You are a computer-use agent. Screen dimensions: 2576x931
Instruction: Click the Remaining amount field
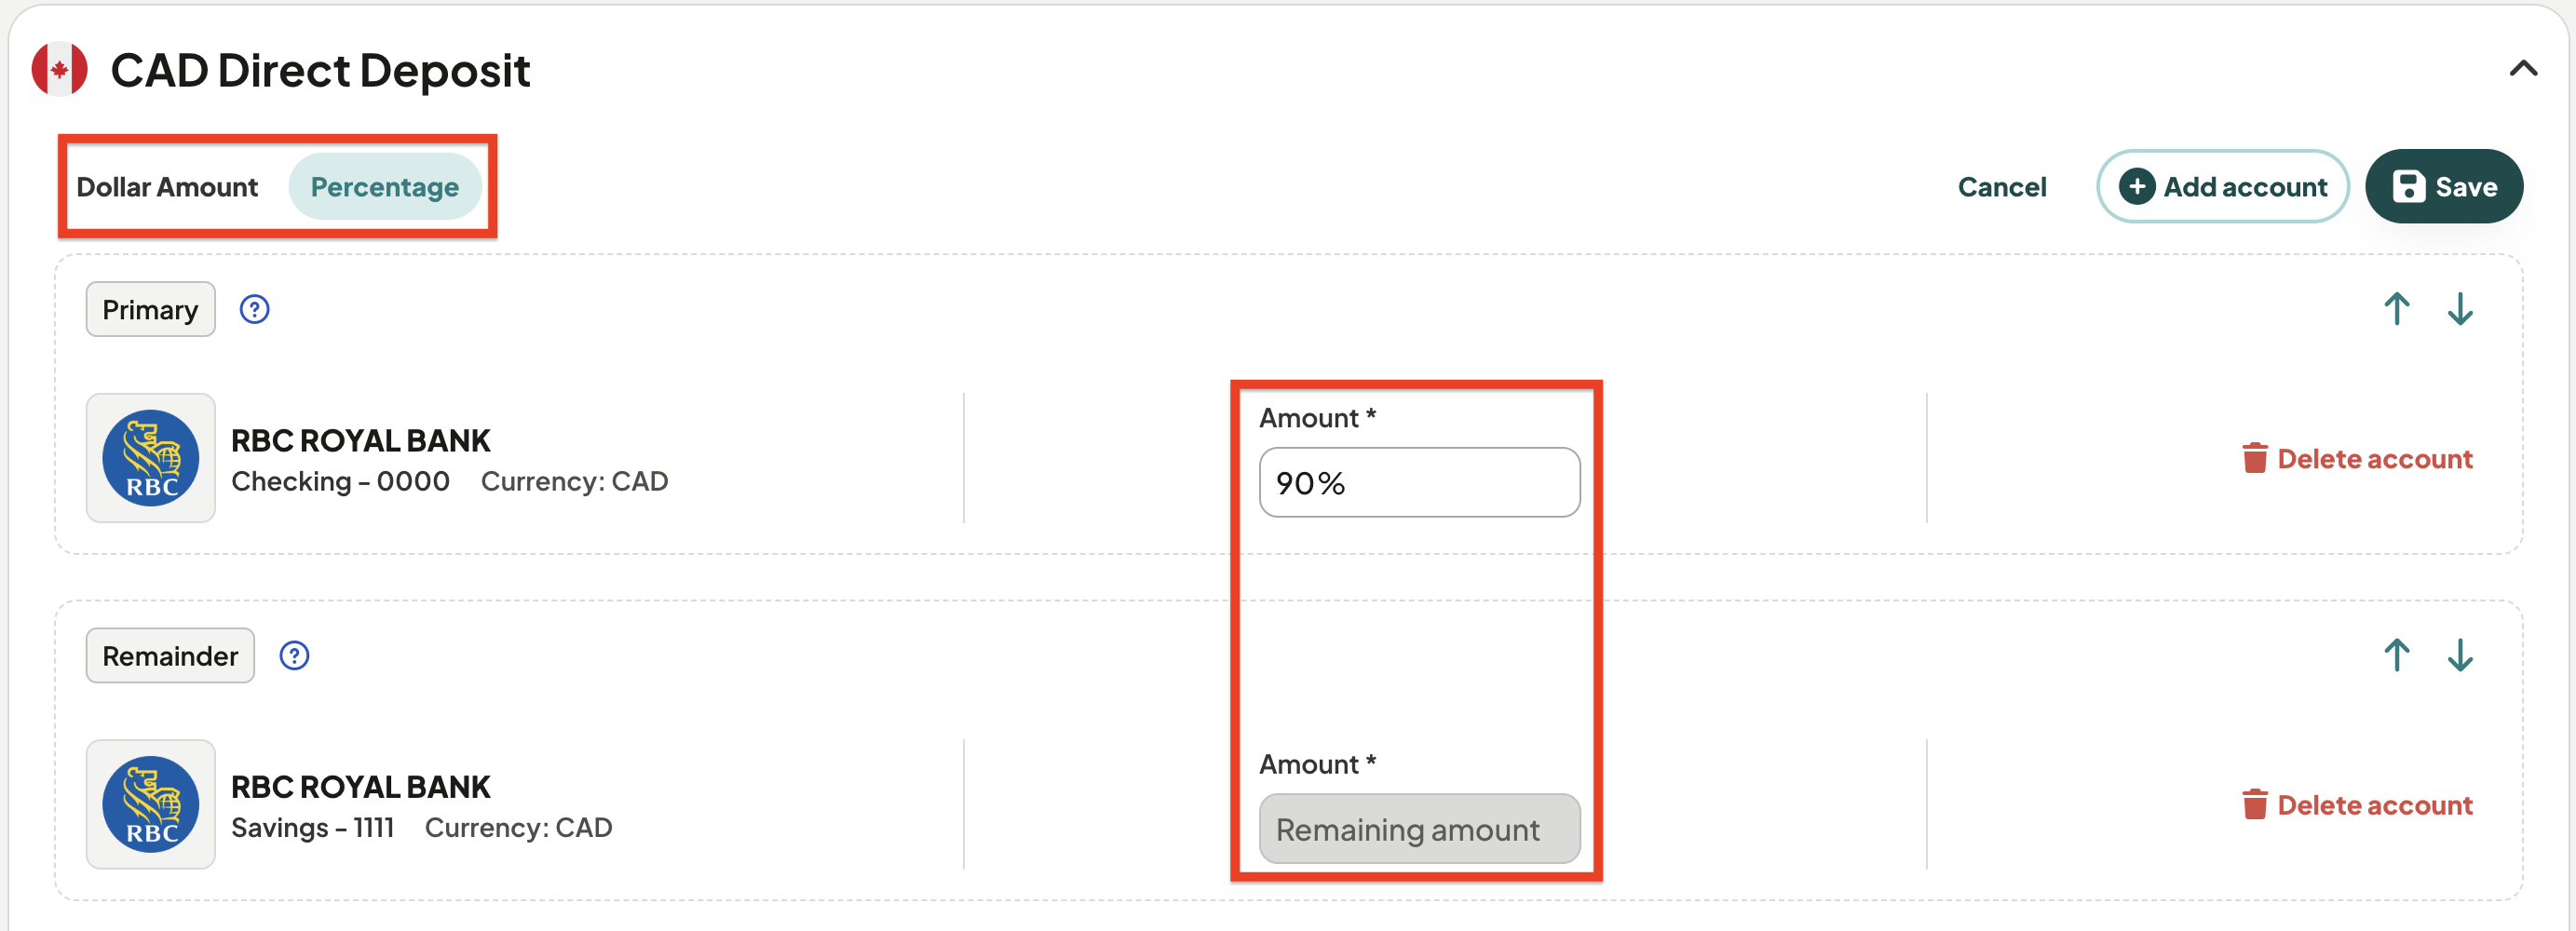(1419, 828)
